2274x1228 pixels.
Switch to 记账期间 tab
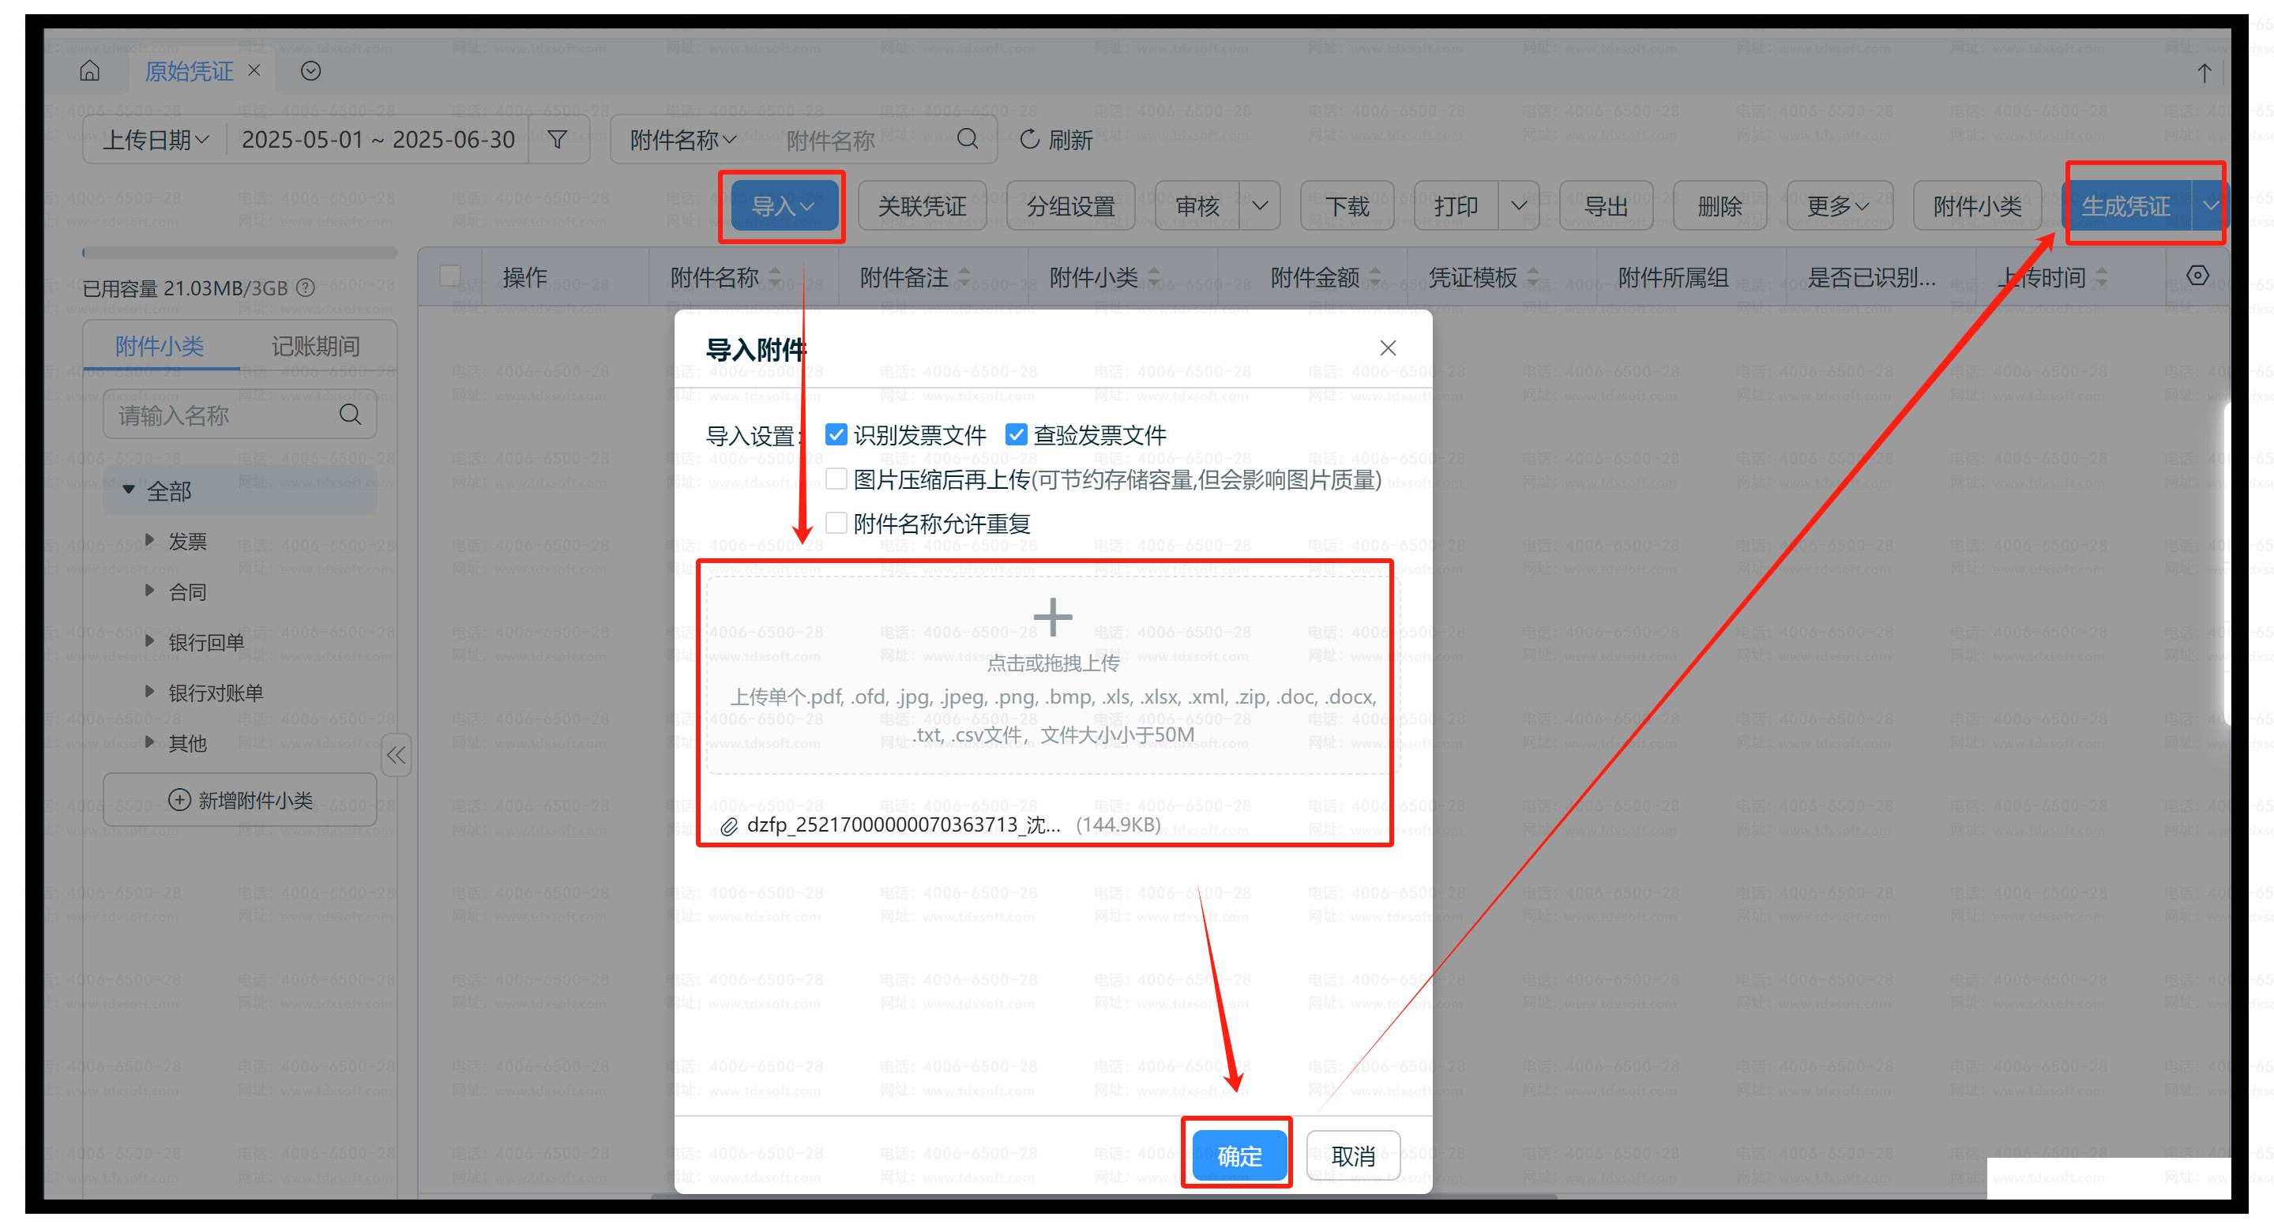315,345
